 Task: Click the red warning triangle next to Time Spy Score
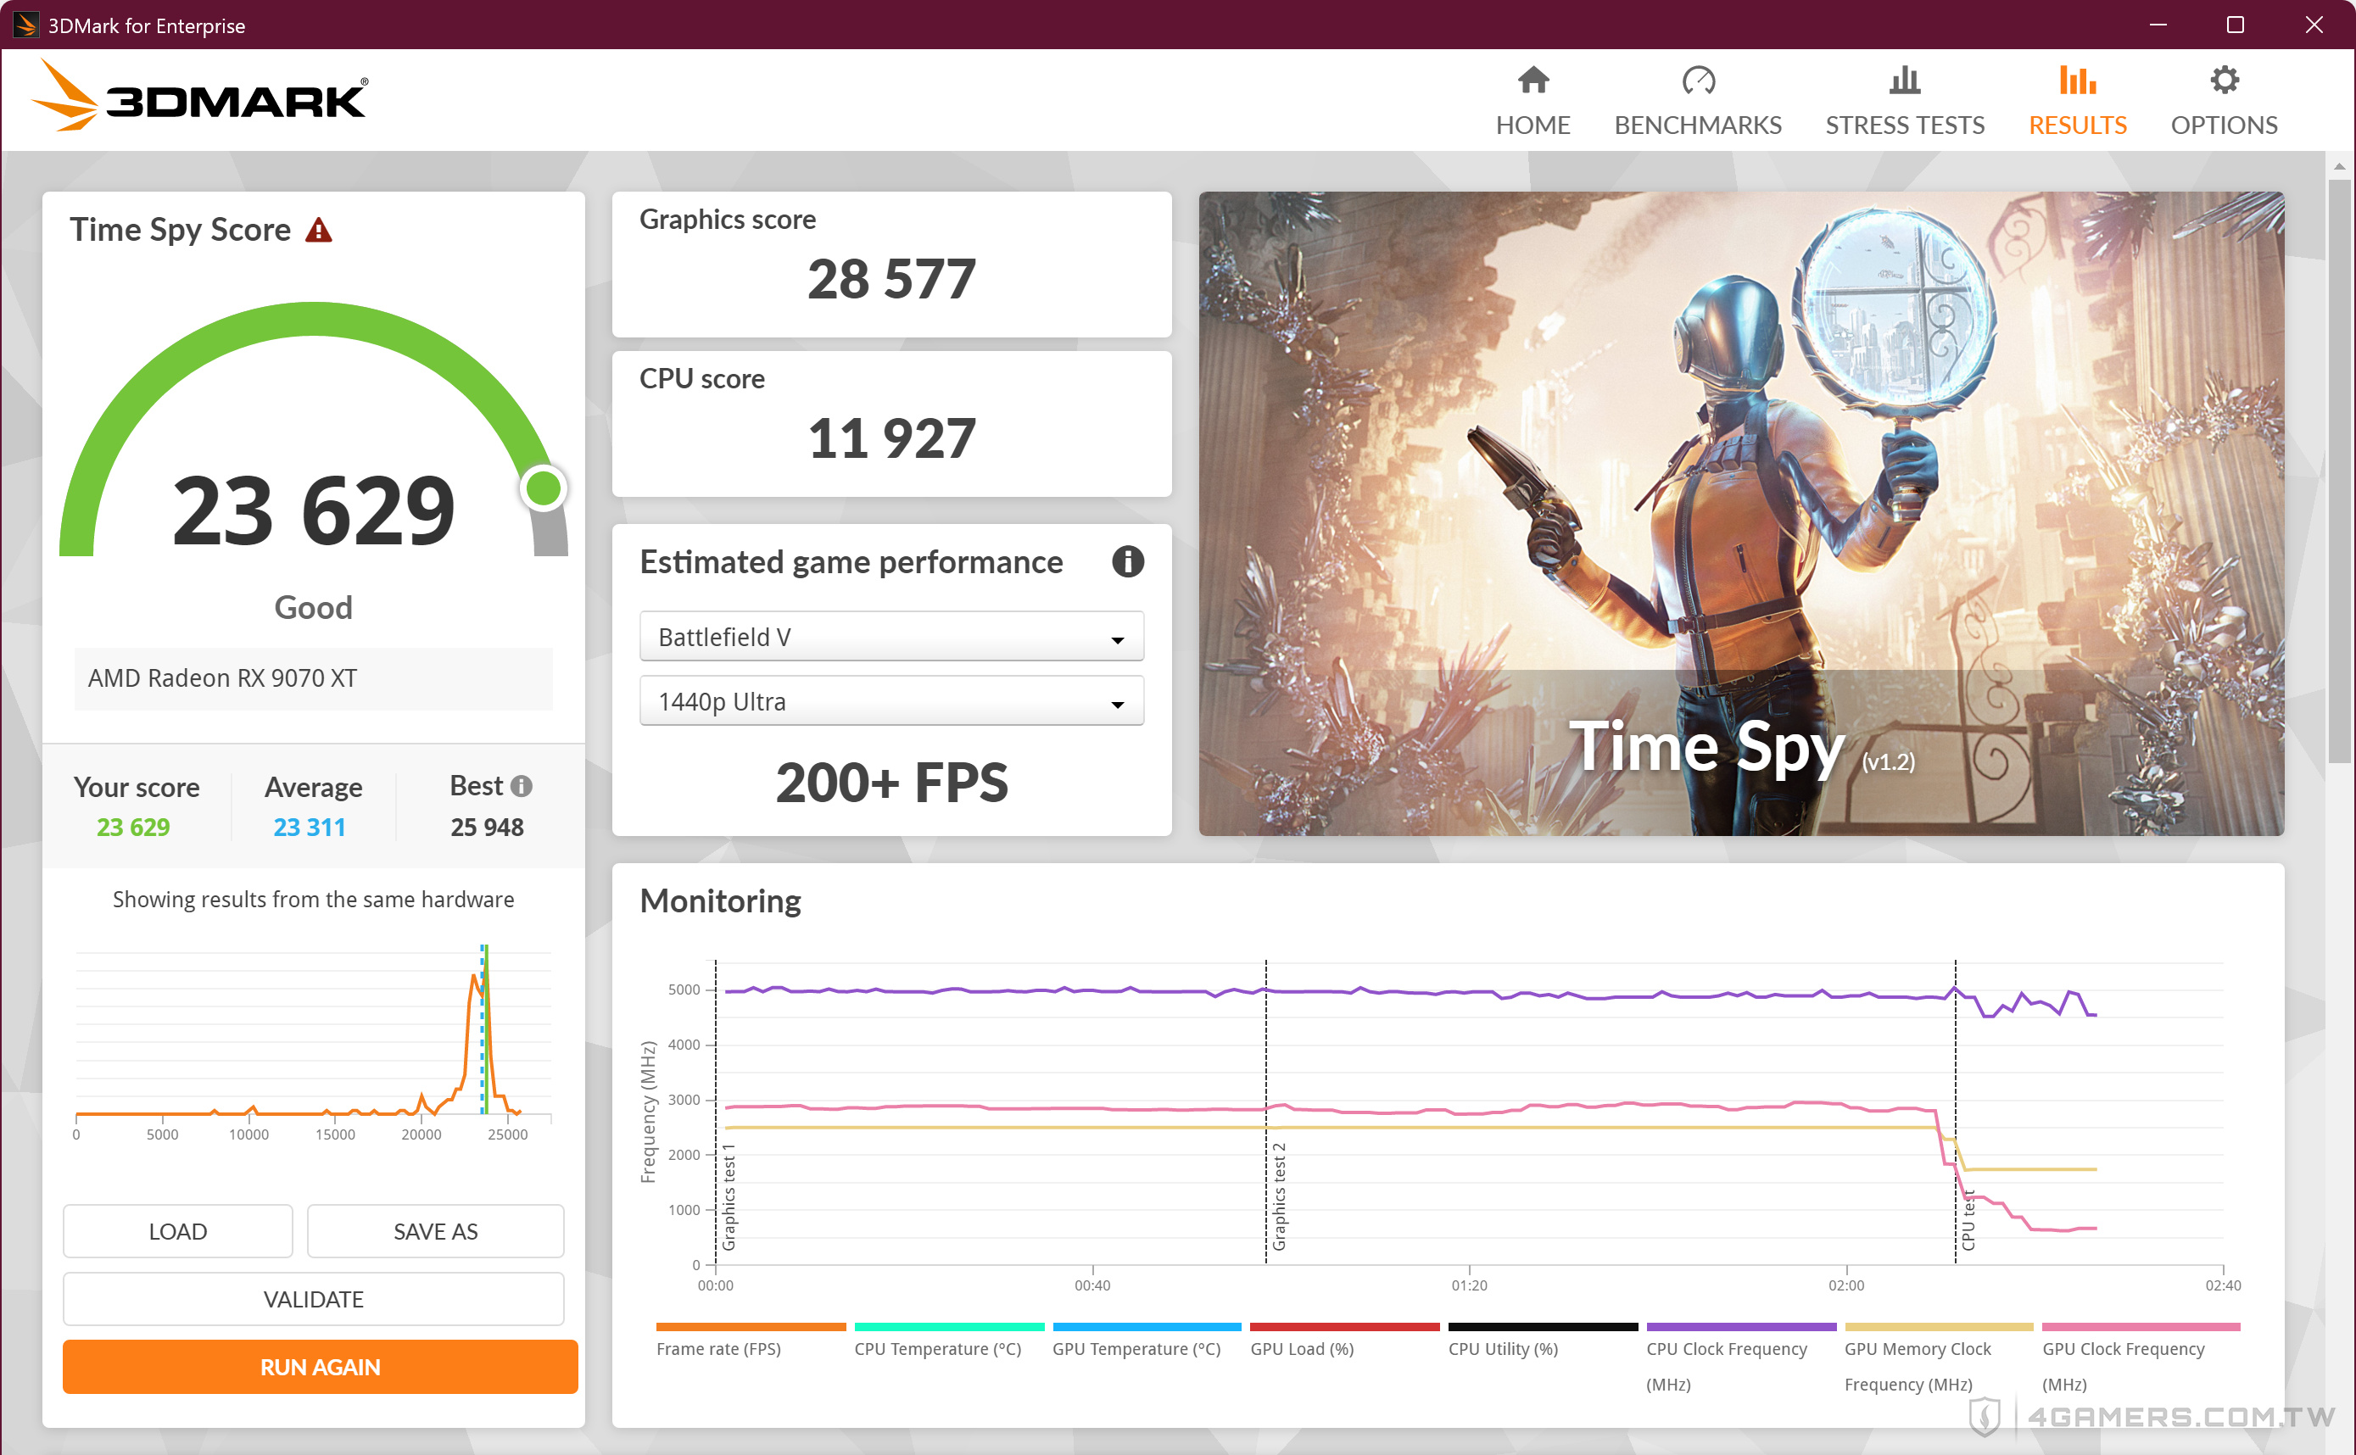pyautogui.click(x=319, y=231)
